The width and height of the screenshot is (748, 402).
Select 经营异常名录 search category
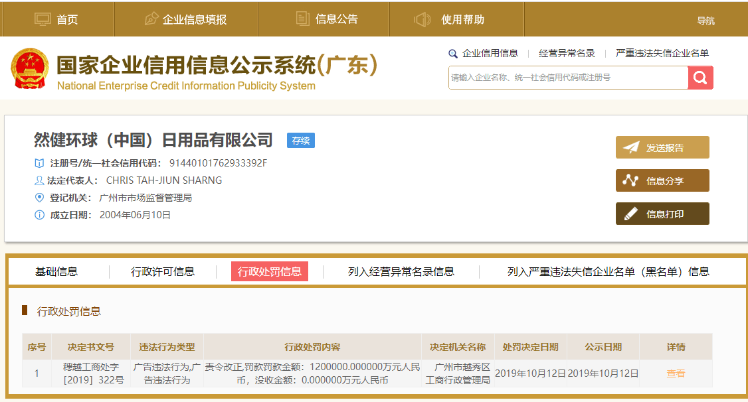(x=567, y=53)
